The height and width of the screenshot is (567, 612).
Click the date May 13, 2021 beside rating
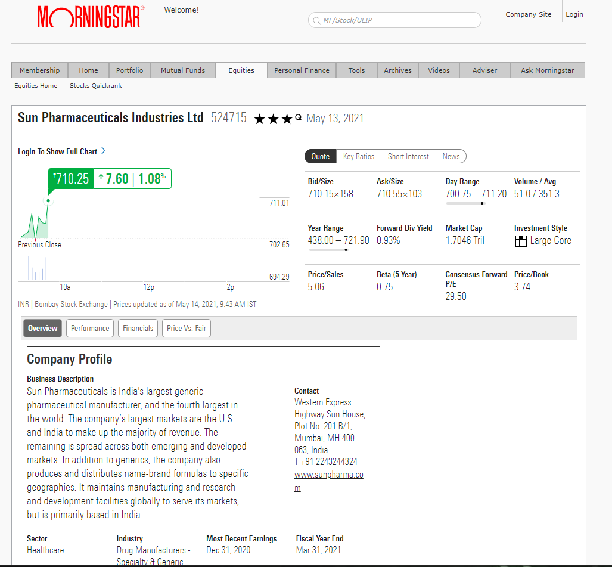(335, 118)
